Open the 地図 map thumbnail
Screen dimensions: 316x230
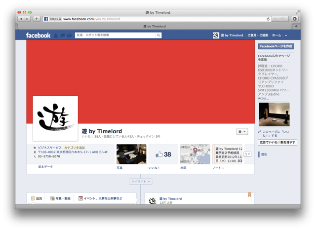click(195, 154)
